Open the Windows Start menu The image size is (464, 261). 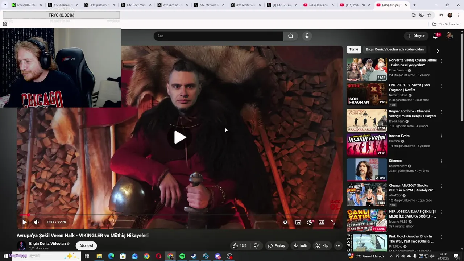point(6,256)
